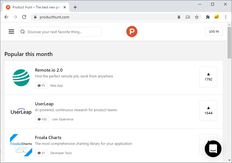Open a new browser tab
The height and width of the screenshot is (163, 232).
click(75, 7)
